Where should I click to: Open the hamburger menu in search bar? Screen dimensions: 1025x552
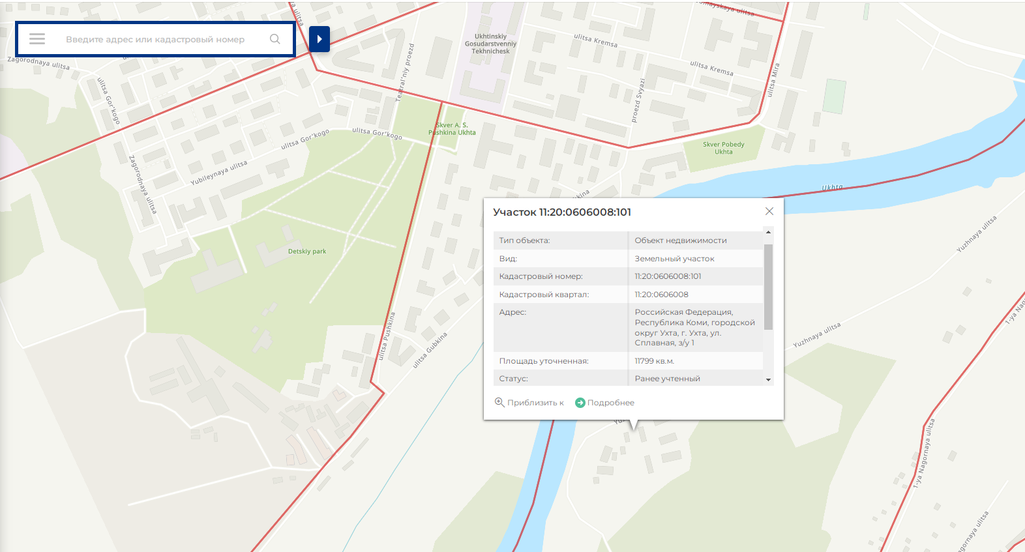pyautogui.click(x=37, y=39)
